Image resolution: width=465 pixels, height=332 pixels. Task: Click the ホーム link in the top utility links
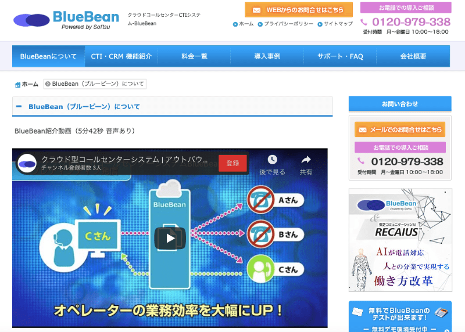click(x=243, y=24)
